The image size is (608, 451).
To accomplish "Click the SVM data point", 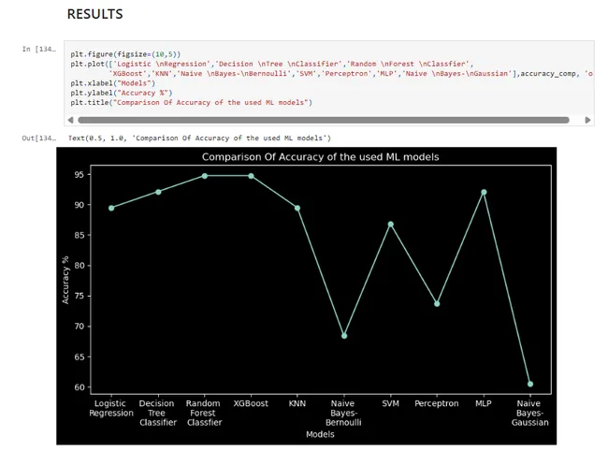I will pyautogui.click(x=391, y=225).
